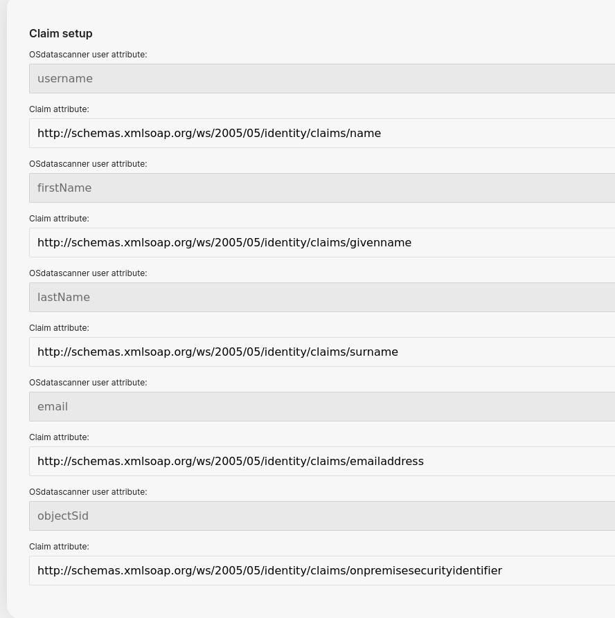Focus the onpremisesecurityidentifier claim attribute input
This screenshot has height=618, width=615.
click(x=322, y=571)
